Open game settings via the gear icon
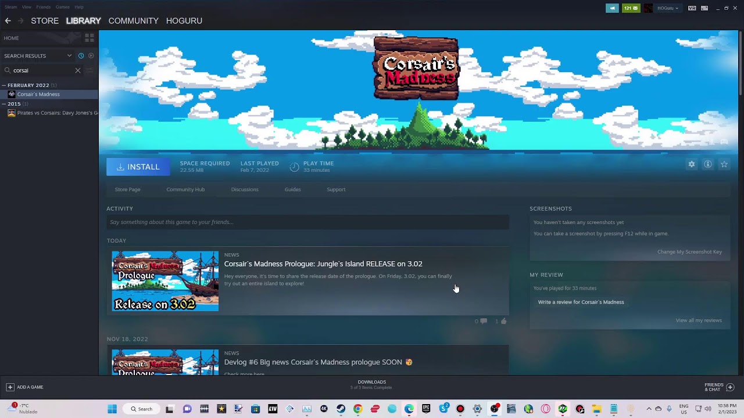Screen dimensions: 744x418 pos(692,164)
